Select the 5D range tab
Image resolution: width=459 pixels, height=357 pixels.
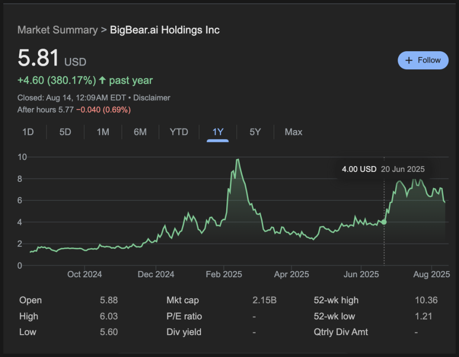tap(65, 132)
